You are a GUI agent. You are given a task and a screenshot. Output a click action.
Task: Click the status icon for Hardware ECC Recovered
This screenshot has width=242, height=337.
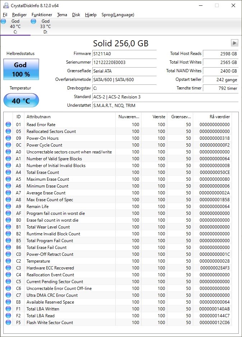[8, 268]
